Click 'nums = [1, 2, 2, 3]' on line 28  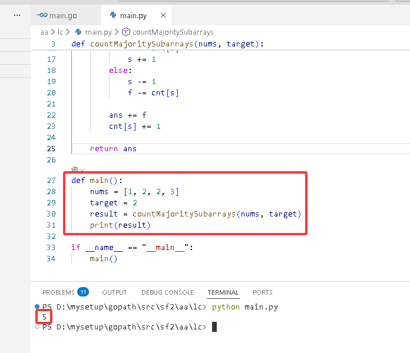coord(134,192)
